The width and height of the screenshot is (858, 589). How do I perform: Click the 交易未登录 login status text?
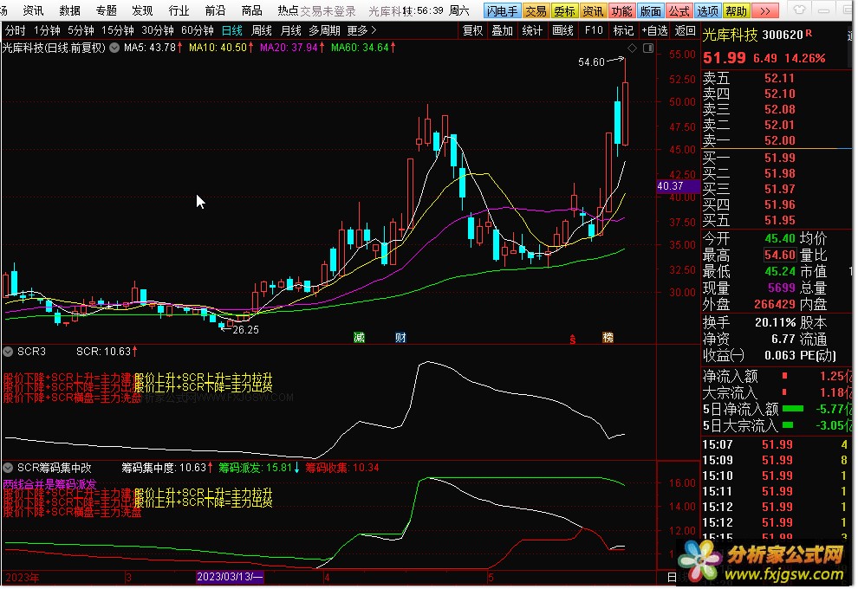tap(328, 11)
